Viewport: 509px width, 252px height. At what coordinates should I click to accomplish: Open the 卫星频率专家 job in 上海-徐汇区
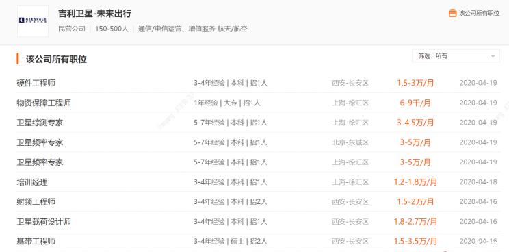[x=40, y=162]
